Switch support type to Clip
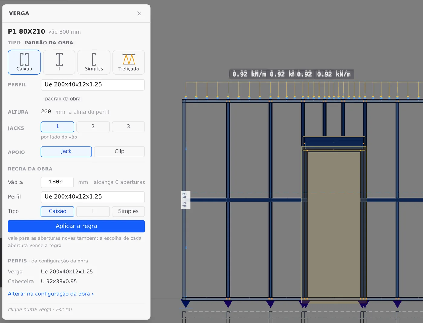Screen dimensions: 423x323 point(119,151)
